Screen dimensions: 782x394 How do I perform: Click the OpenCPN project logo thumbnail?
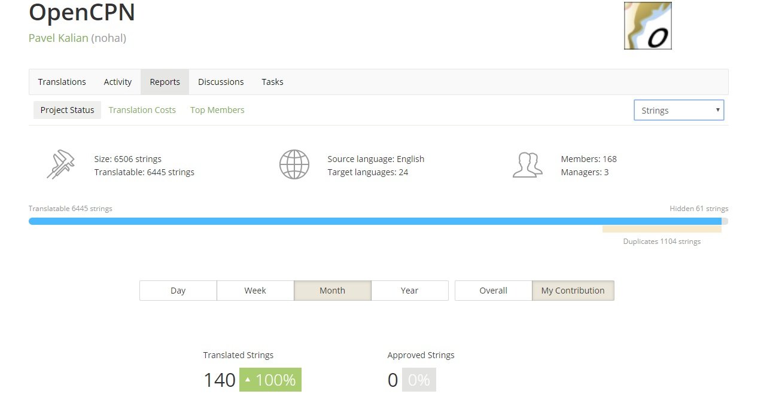point(647,26)
